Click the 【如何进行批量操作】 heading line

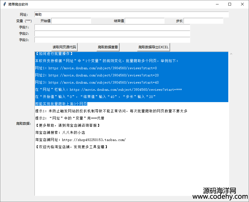(x=54, y=54)
